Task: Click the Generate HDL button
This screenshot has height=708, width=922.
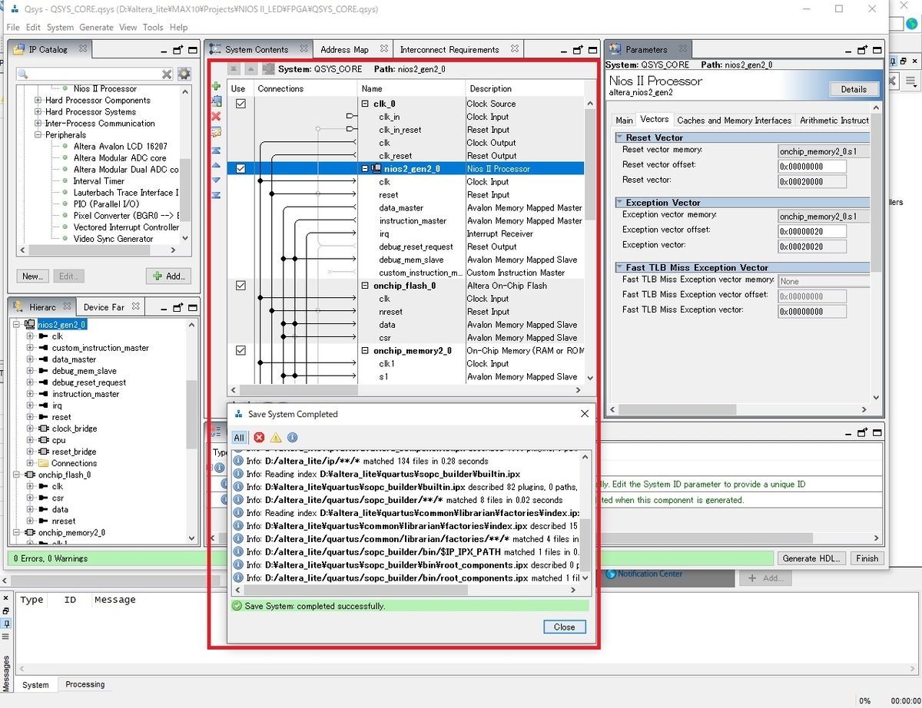Action: 812,558
